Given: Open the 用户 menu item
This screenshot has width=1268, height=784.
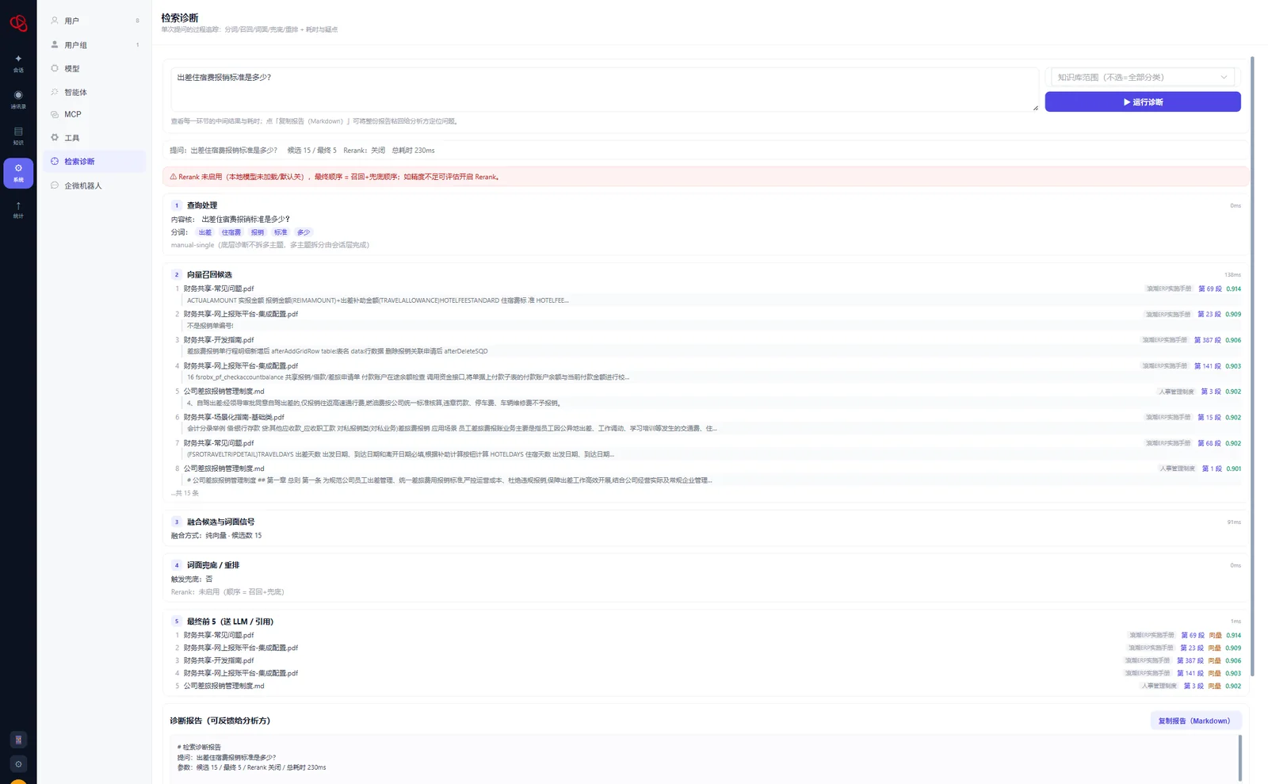Looking at the screenshot, I should 95,21.
